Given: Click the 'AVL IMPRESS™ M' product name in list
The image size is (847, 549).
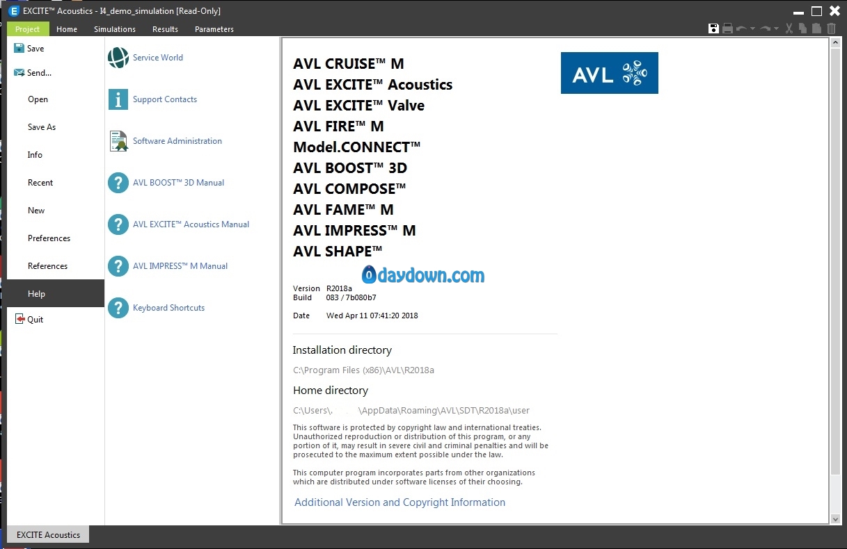Looking at the screenshot, I should pyautogui.click(x=355, y=231).
